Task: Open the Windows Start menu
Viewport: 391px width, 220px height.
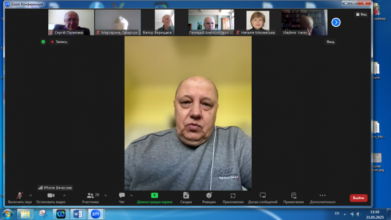Action: [x=7, y=215]
